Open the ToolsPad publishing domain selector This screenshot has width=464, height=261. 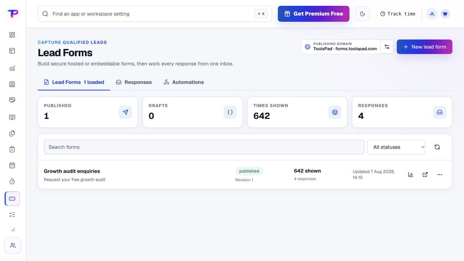341,47
